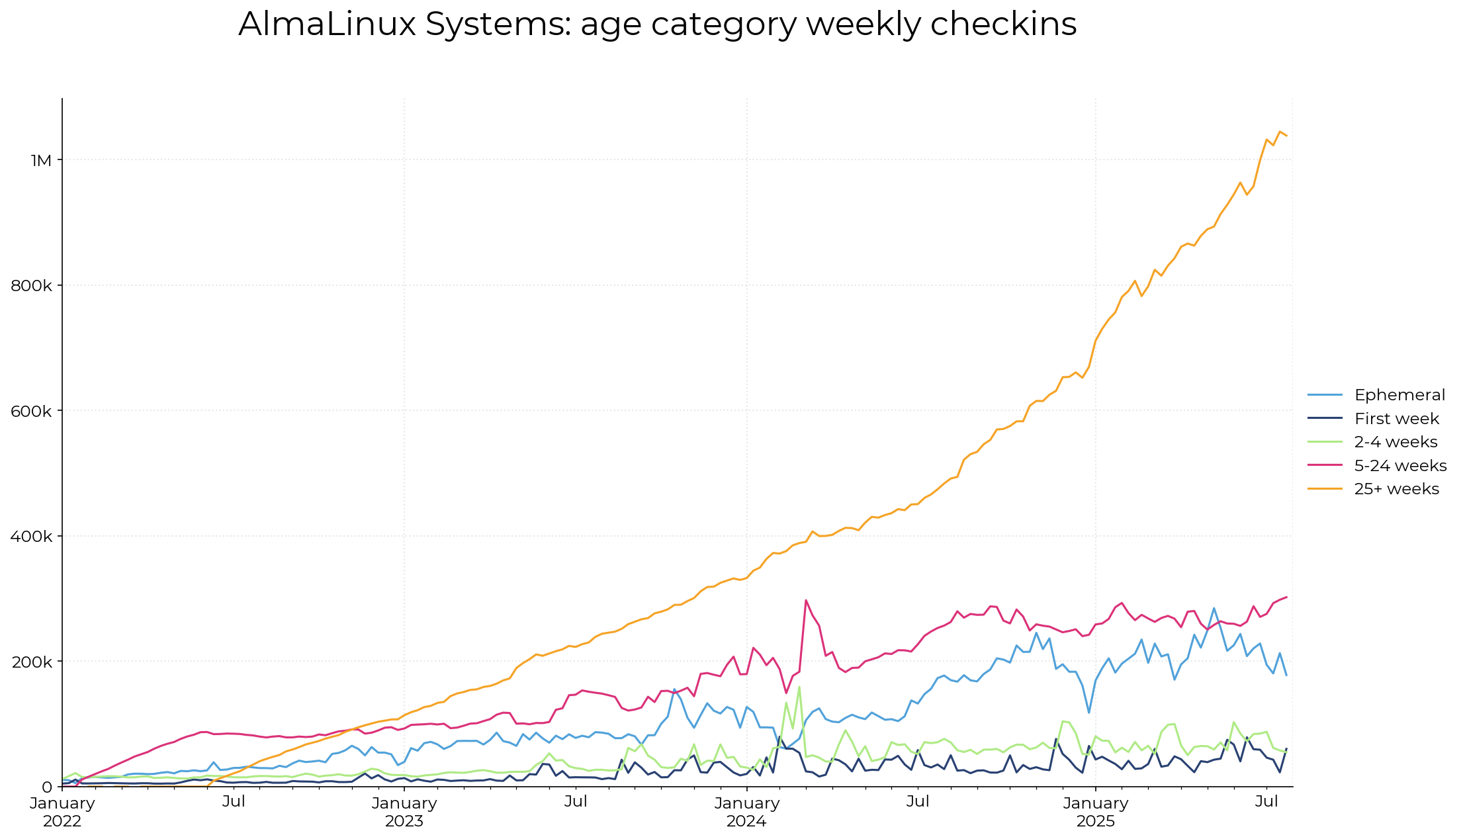Click the Jul label after January 2025
Screen dimensions: 1463x839
coord(1266,802)
